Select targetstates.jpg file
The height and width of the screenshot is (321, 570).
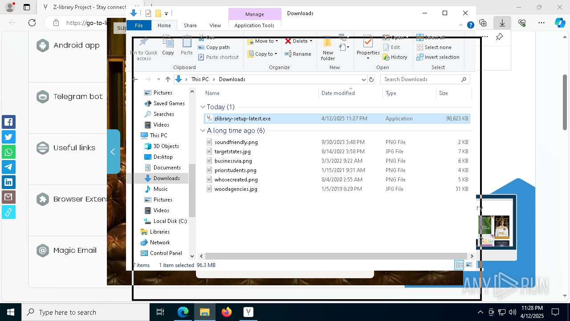pyautogui.click(x=337, y=152)
